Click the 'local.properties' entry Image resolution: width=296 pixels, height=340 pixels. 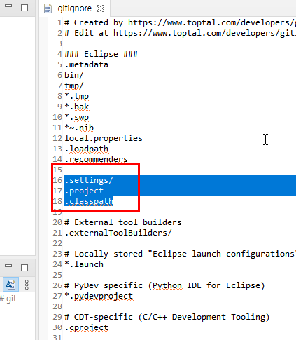click(x=104, y=138)
